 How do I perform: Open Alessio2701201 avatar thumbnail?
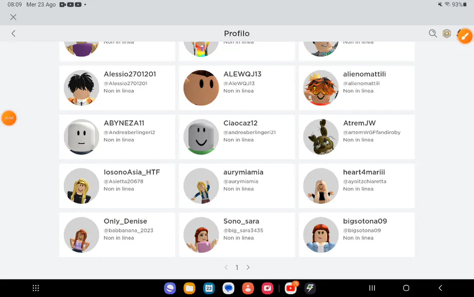[81, 88]
